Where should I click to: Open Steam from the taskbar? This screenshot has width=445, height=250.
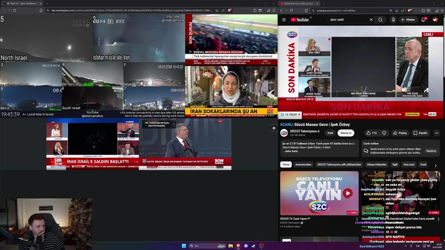[253, 246]
